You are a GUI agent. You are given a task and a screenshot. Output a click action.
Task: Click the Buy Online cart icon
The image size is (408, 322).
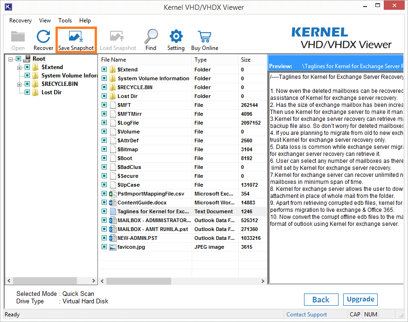click(205, 36)
